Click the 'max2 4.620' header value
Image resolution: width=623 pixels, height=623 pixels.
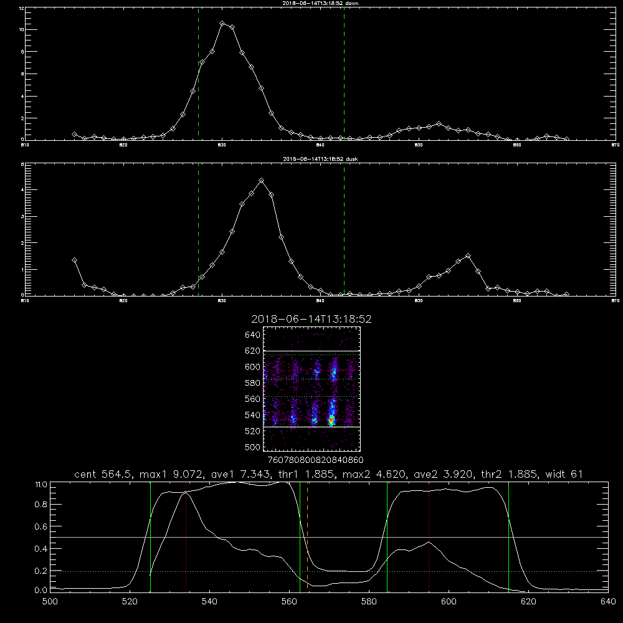click(x=375, y=474)
